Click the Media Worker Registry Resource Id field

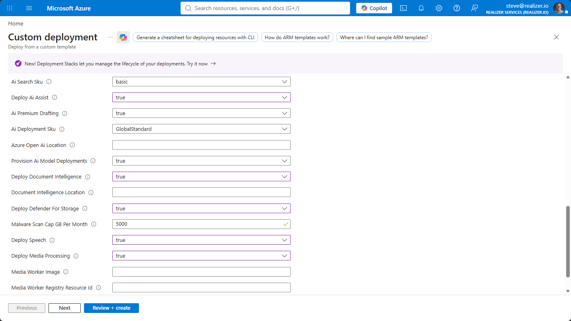coord(202,287)
